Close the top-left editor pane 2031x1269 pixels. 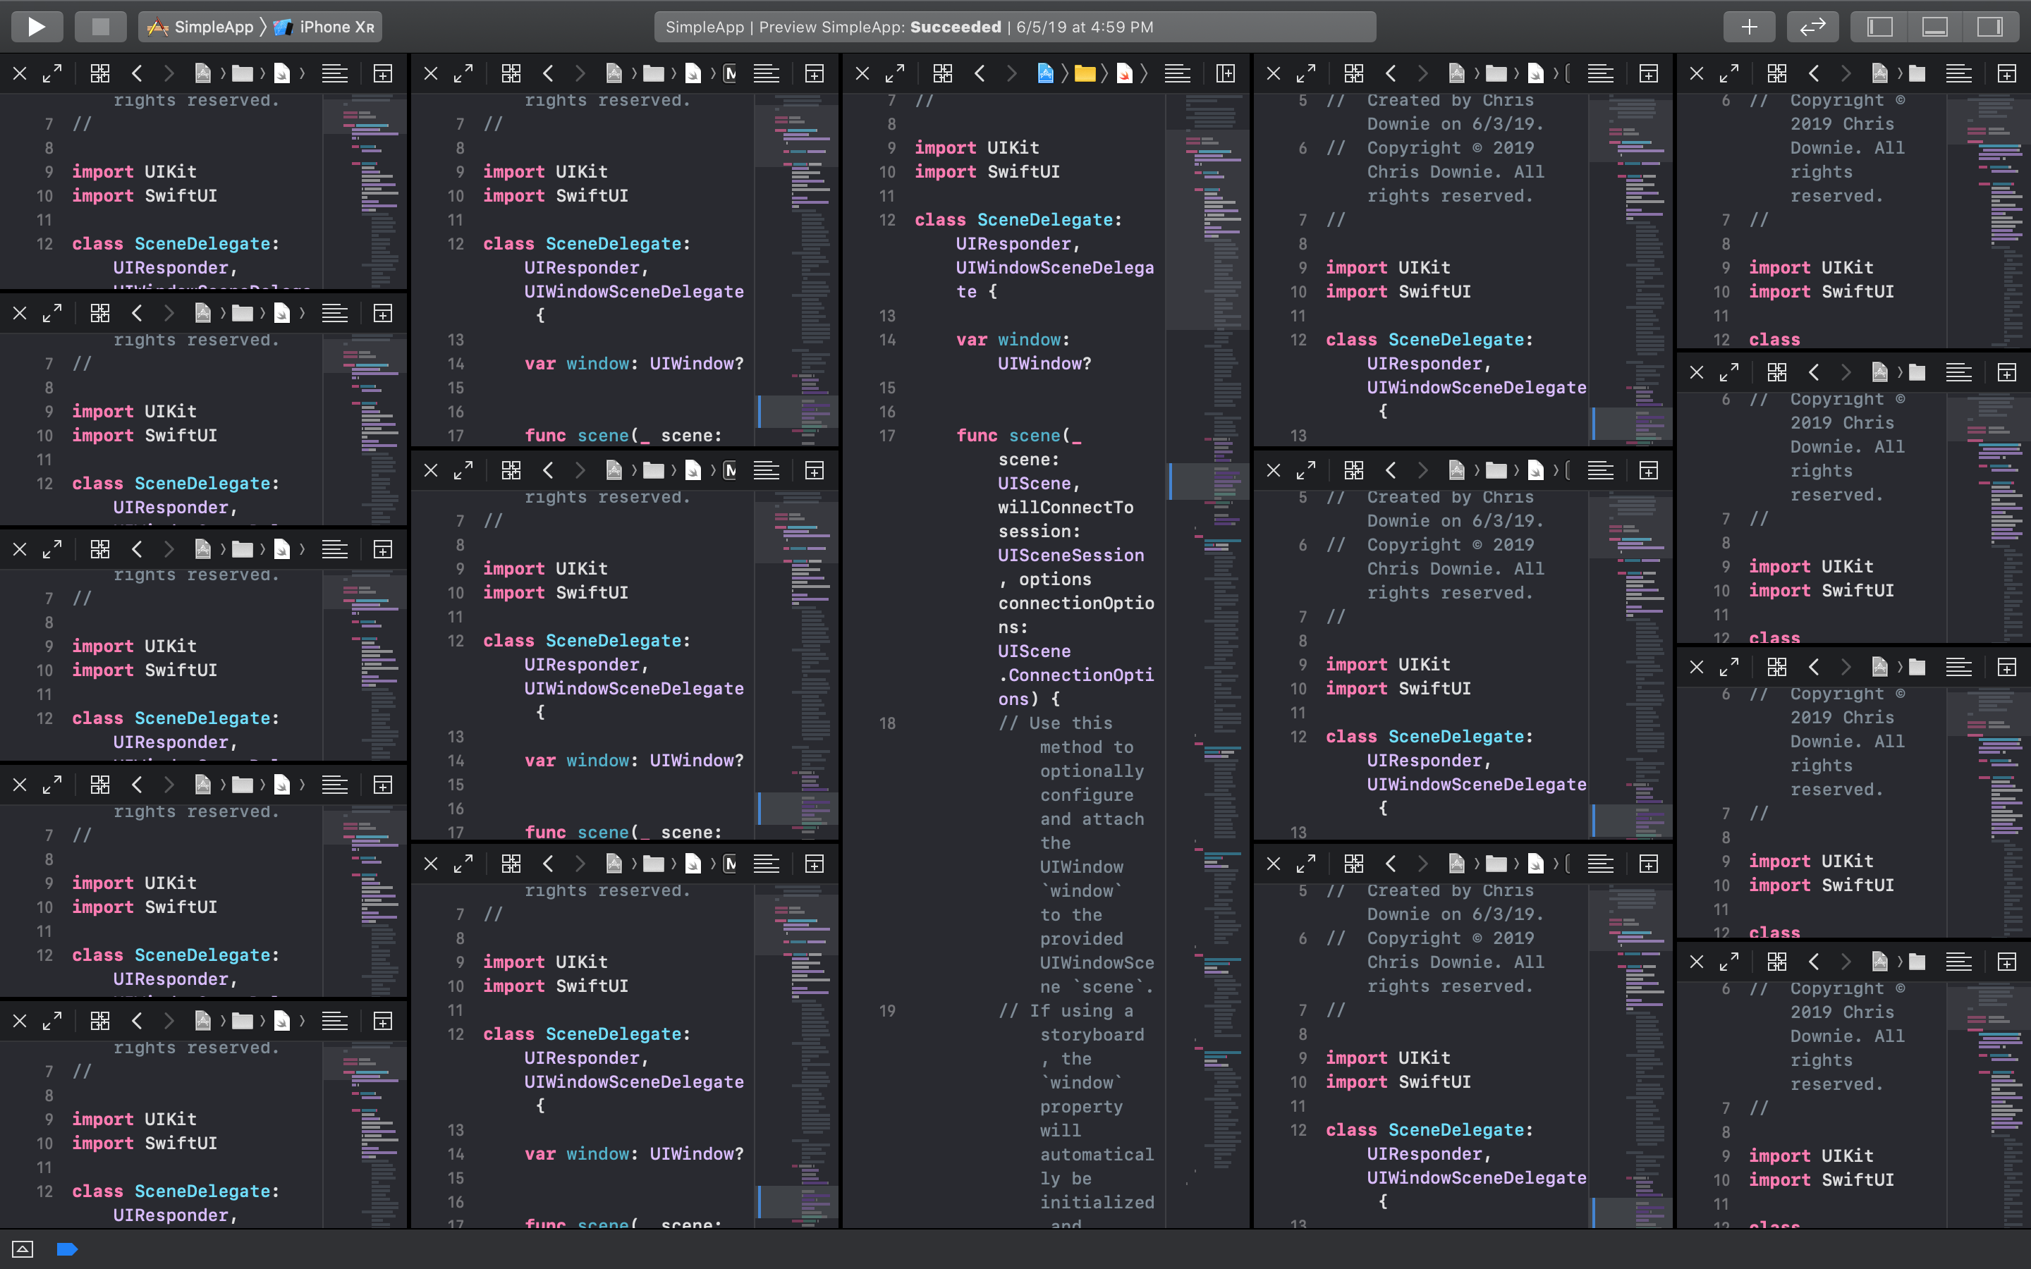(x=19, y=74)
